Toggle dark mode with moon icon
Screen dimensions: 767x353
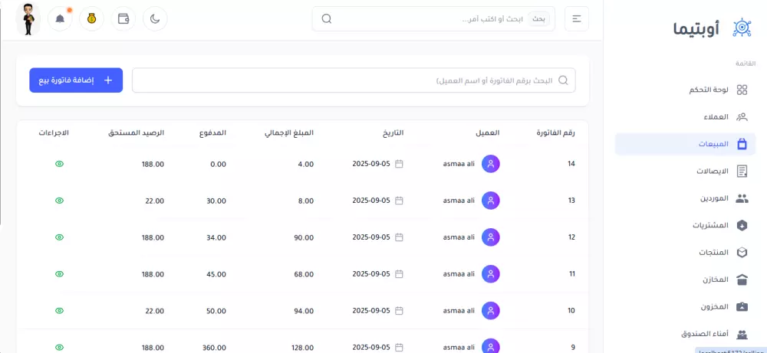tap(155, 18)
